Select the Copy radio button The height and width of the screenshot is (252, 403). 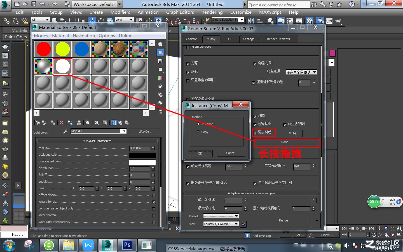[x=198, y=132]
